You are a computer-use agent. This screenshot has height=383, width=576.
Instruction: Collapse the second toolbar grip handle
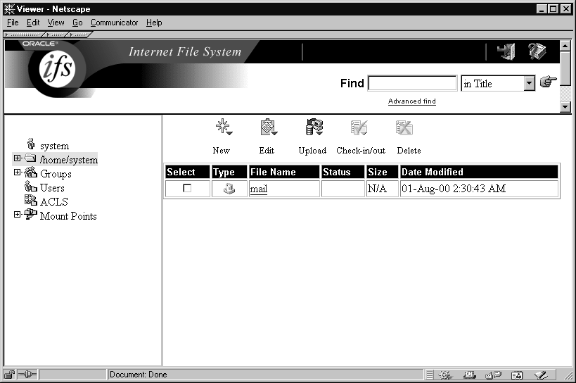coord(56,34)
